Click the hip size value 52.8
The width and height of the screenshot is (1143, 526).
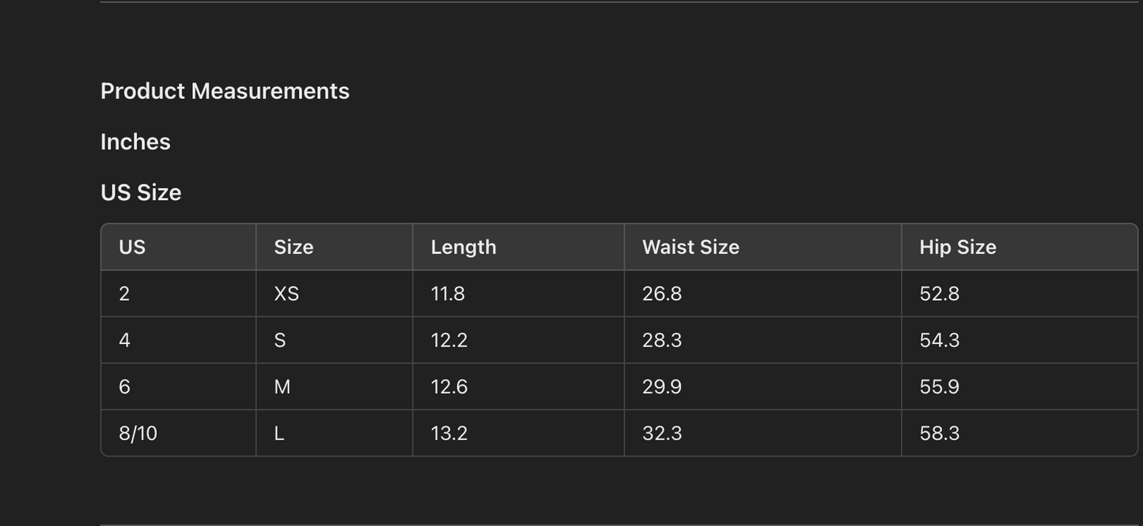(939, 293)
